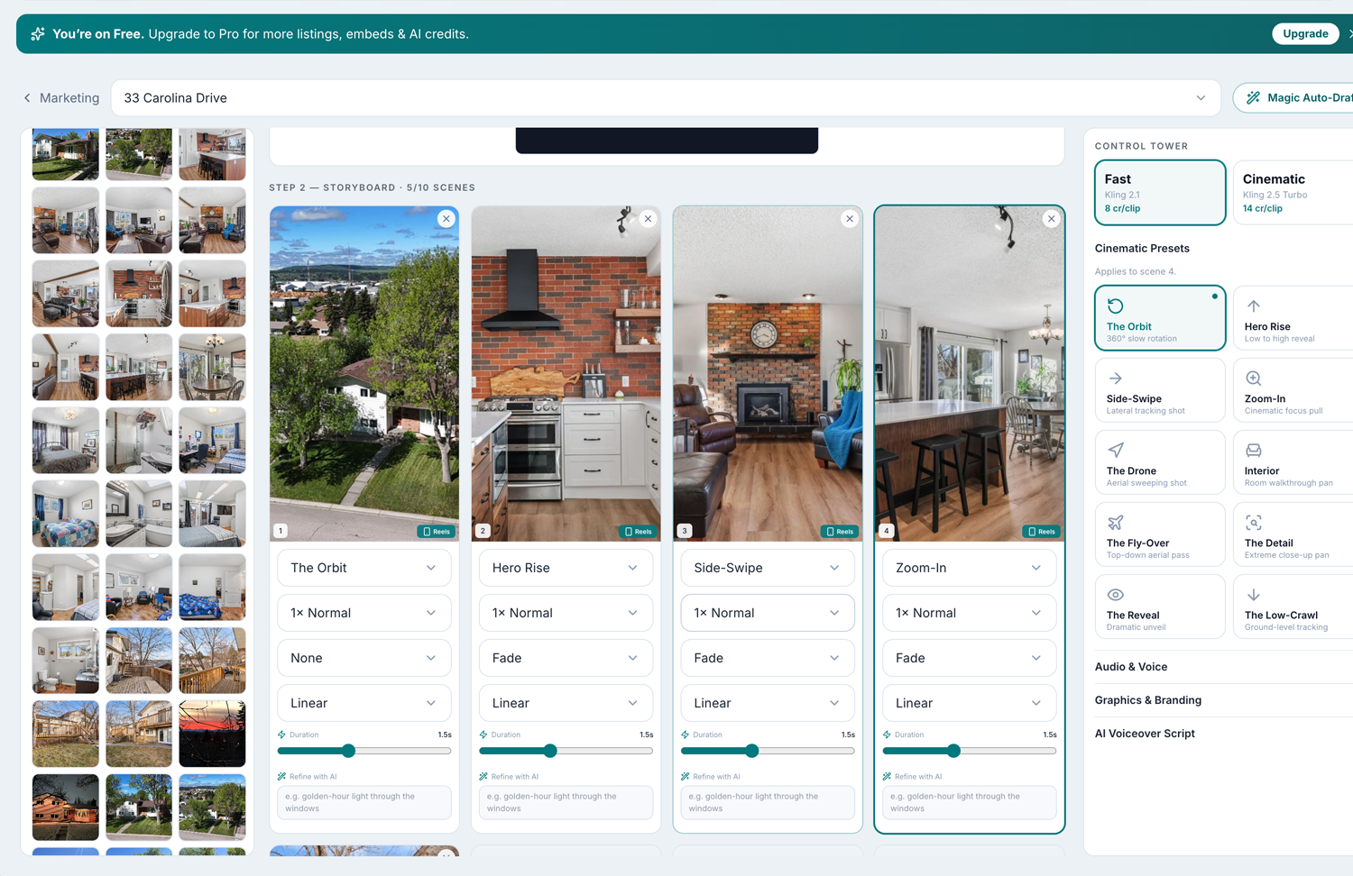Open scene 3 Linear easing dropdown

point(768,703)
